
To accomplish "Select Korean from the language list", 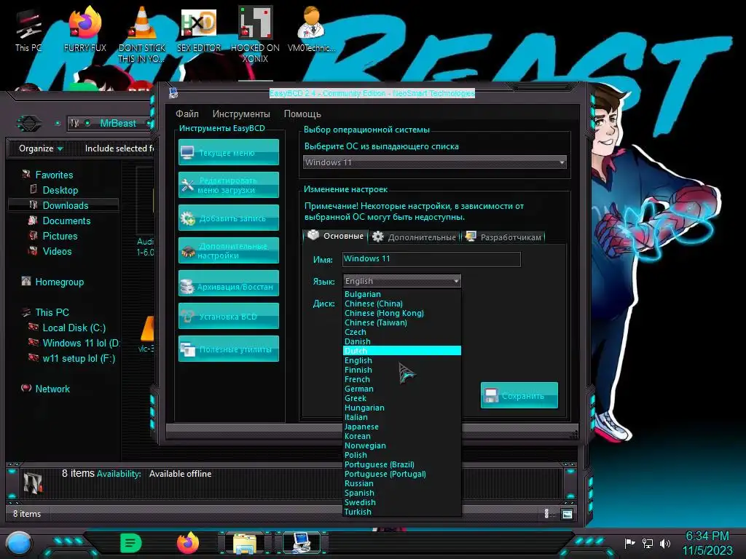I will coord(401,437).
